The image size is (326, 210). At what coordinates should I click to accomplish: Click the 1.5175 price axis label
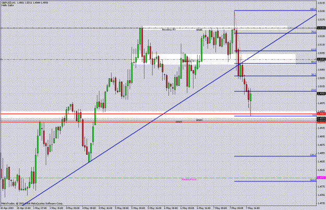[321, 20]
